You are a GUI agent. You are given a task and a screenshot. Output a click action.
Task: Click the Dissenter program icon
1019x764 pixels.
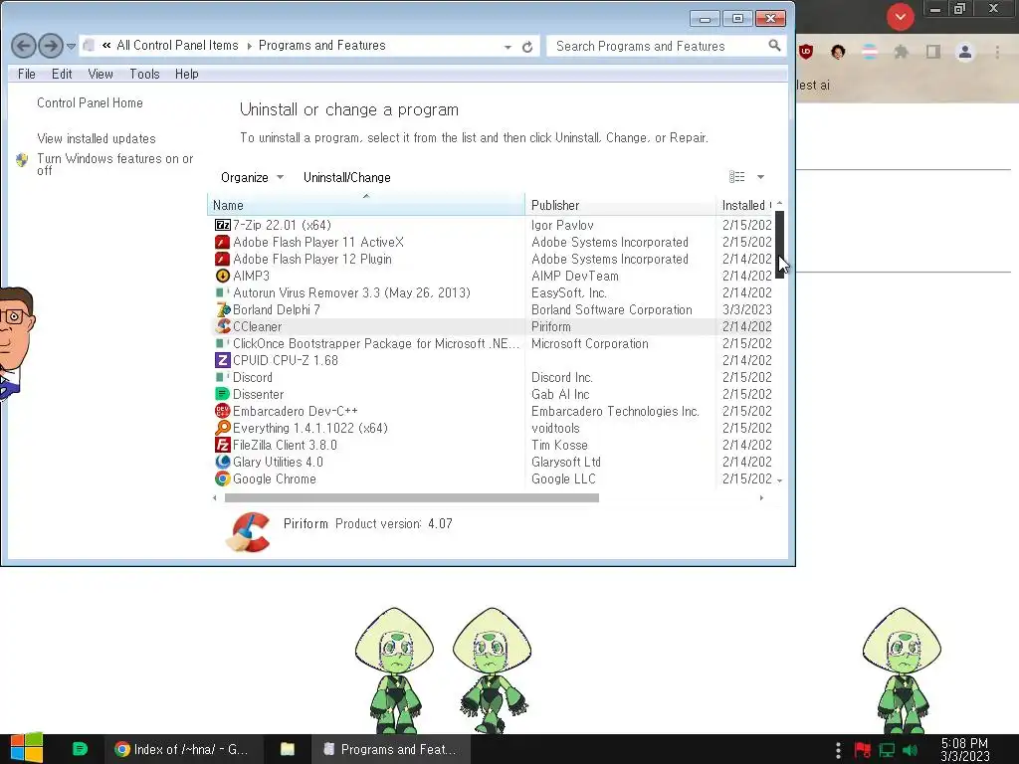222,394
